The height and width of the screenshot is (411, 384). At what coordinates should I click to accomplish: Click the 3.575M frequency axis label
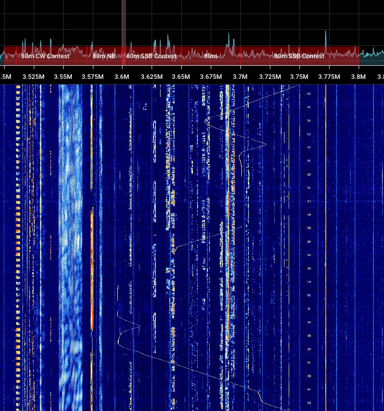(x=92, y=77)
